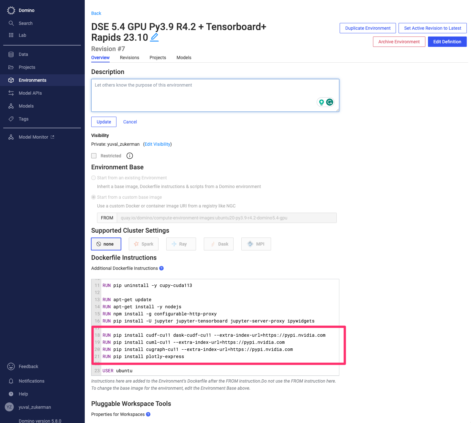Click the Projects folder icon

(x=11, y=67)
